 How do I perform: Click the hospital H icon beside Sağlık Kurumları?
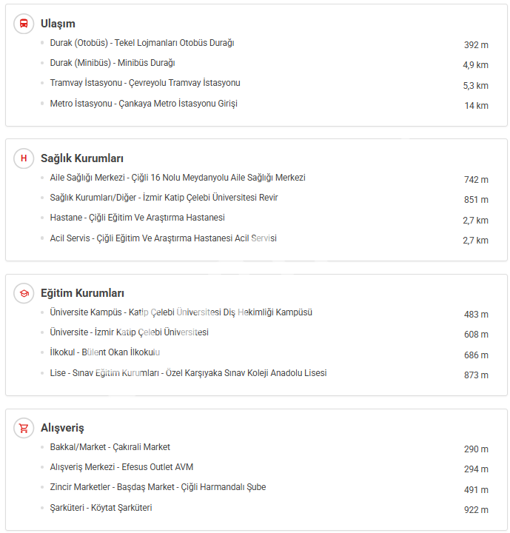tap(24, 158)
